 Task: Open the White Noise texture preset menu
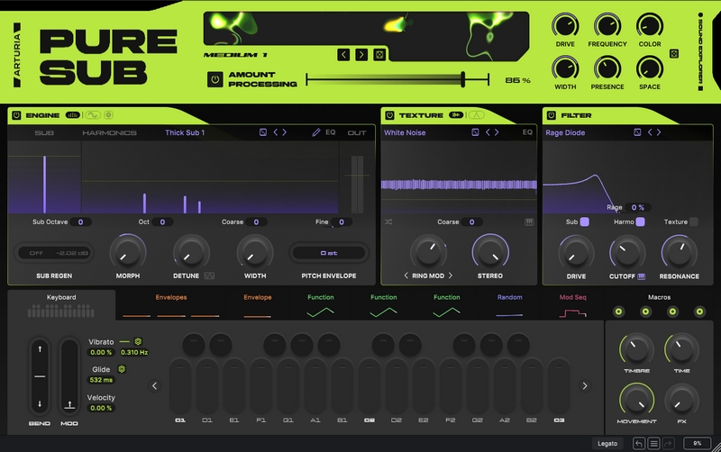point(405,132)
